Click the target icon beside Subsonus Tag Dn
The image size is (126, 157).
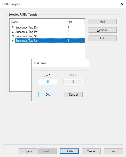click(13, 27)
